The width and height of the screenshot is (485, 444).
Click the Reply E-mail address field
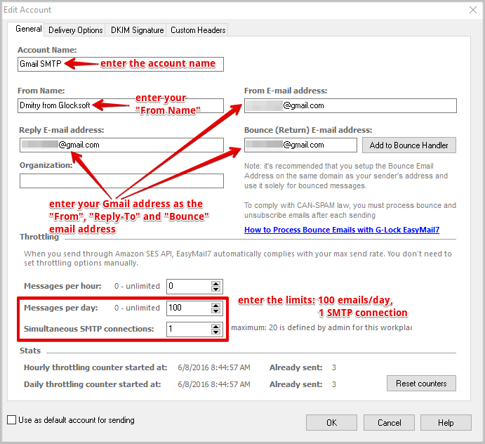tap(121, 145)
